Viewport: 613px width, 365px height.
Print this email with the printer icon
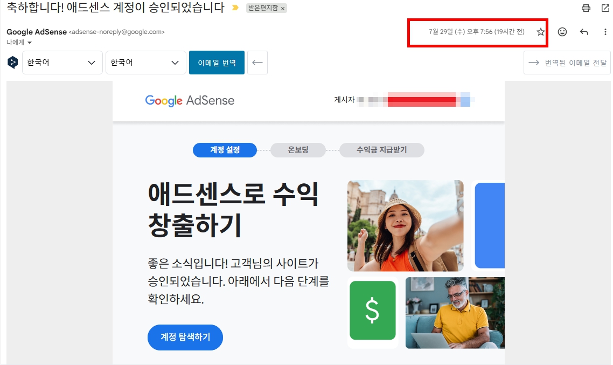click(586, 8)
